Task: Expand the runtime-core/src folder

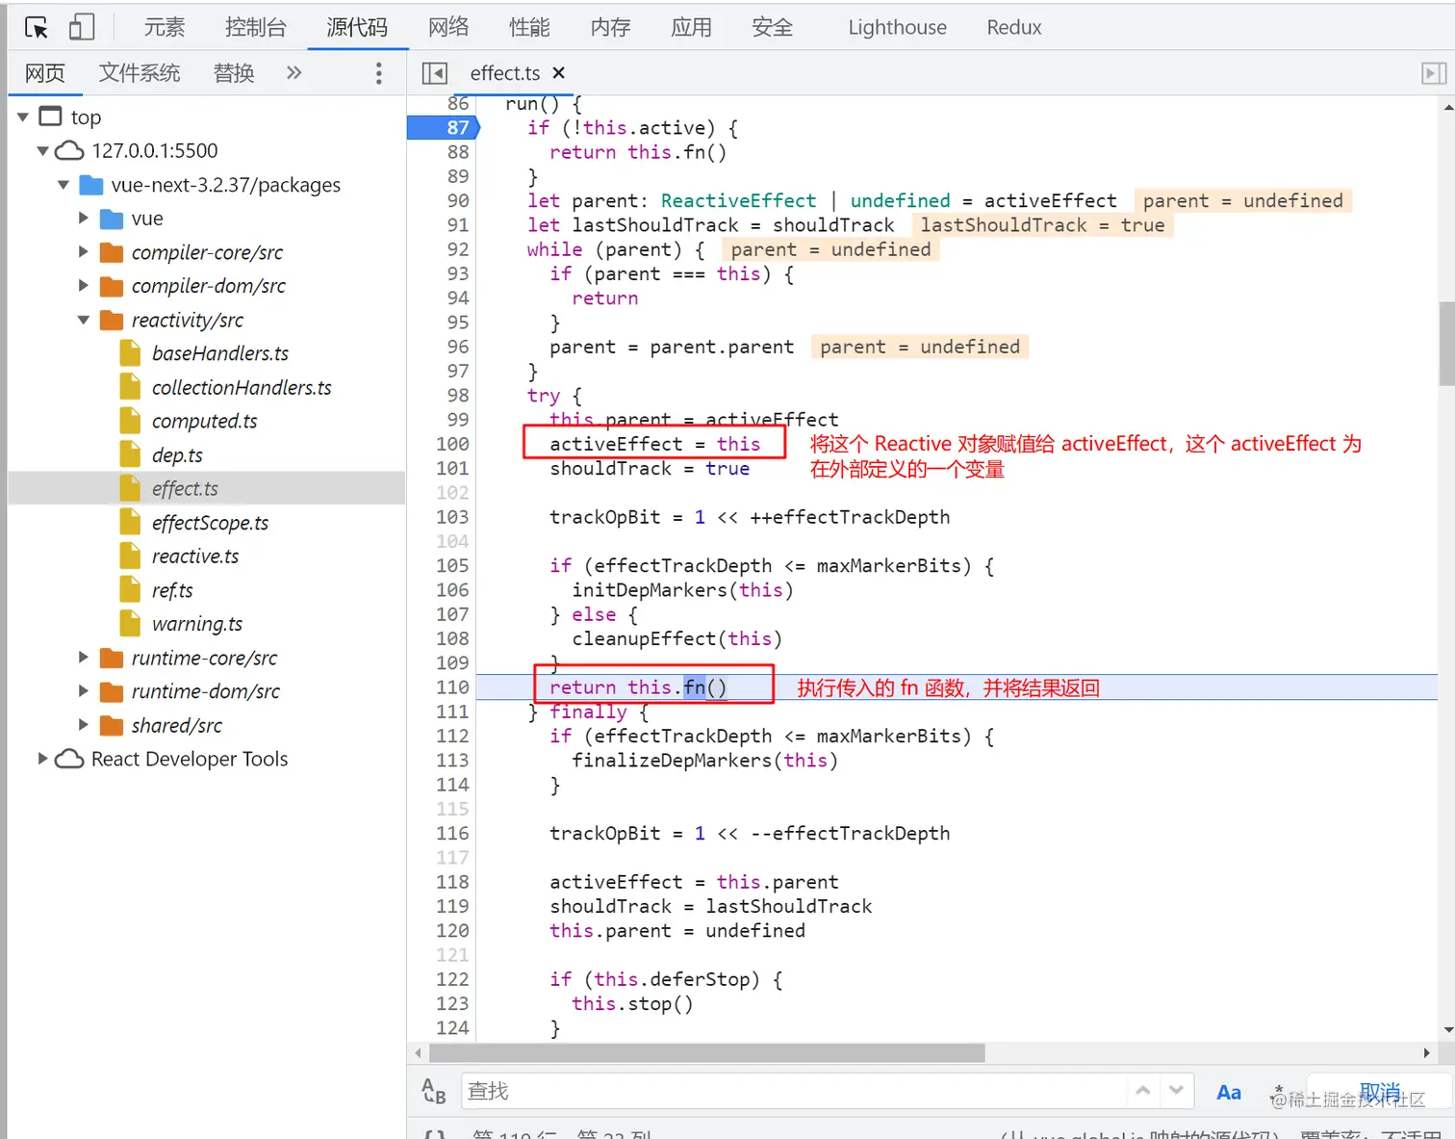Action: coord(84,658)
